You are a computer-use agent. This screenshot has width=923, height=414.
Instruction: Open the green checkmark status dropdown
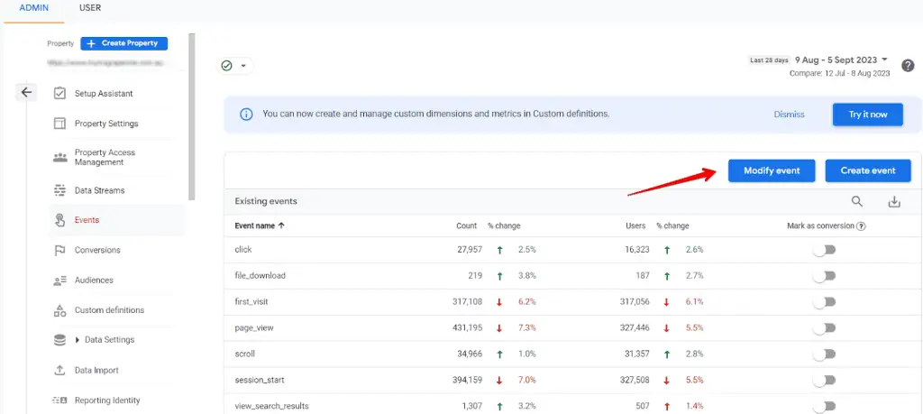coord(235,66)
